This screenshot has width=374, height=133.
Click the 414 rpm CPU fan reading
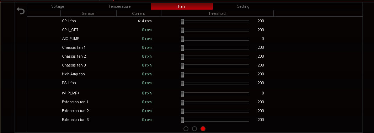tap(145, 21)
